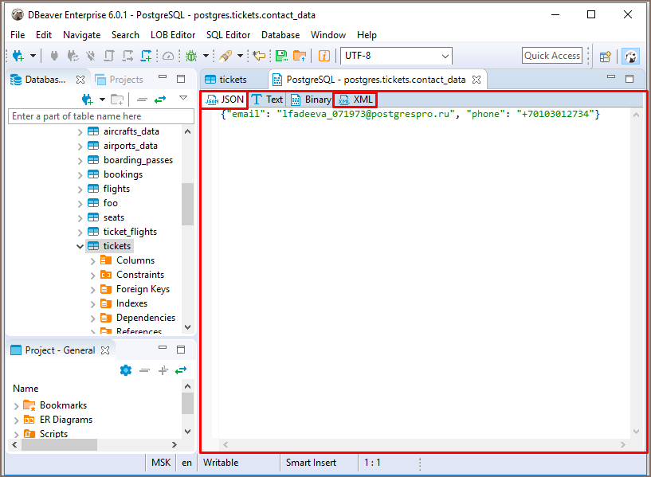Click the dashboard gauge icon in toolbar

click(167, 56)
